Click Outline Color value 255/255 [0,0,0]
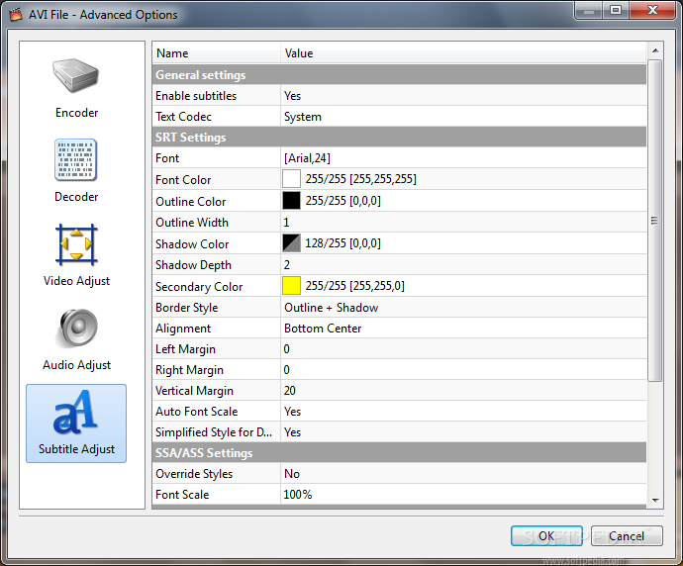The height and width of the screenshot is (566, 683). tap(342, 200)
